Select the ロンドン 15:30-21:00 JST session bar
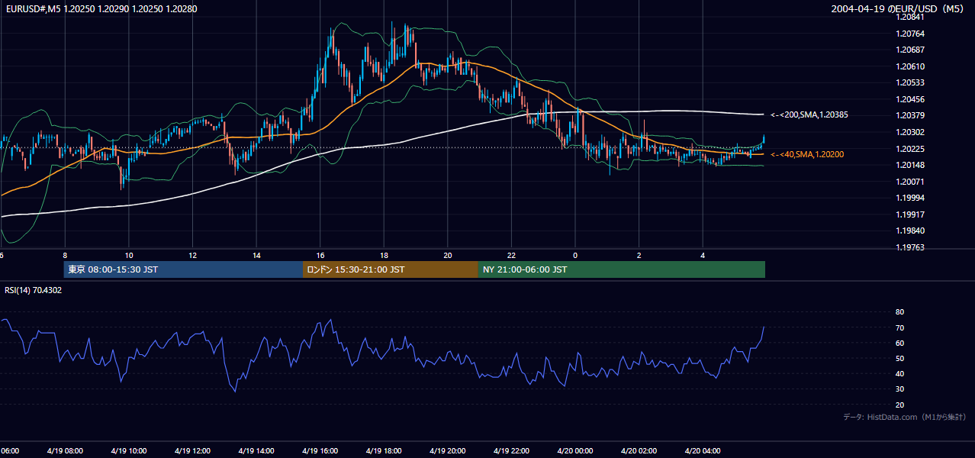This screenshot has width=975, height=458. click(390, 269)
